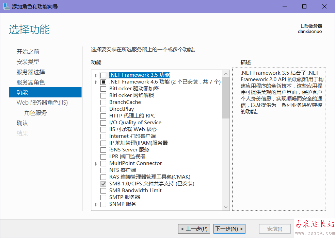Click scroll down arrow of feature list
Image resolution: width=335 pixels, height=238 pixels.
pos(226,207)
